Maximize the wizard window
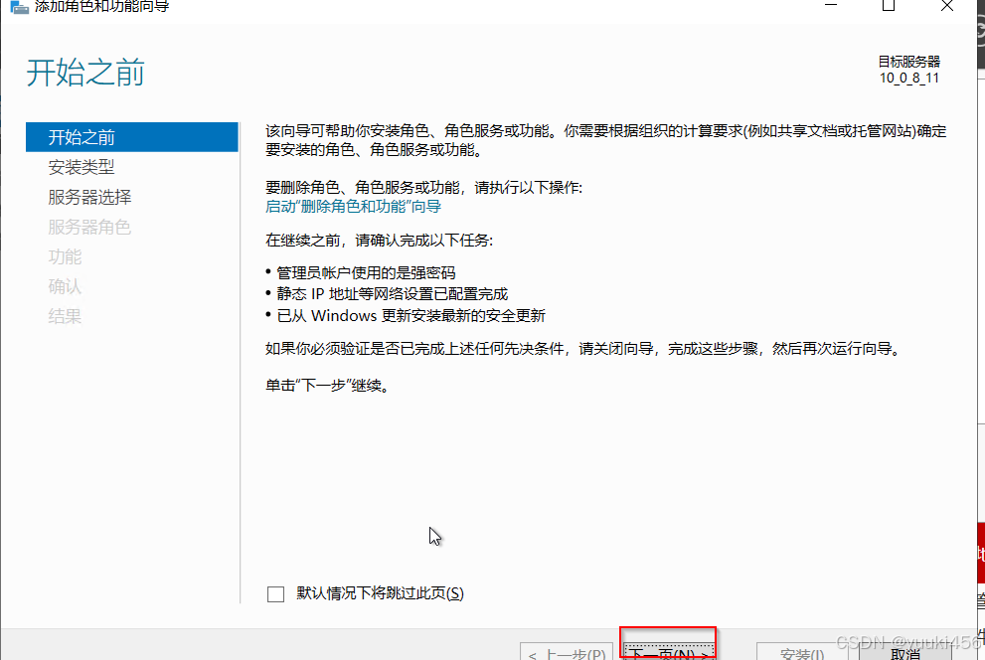 tap(889, 6)
